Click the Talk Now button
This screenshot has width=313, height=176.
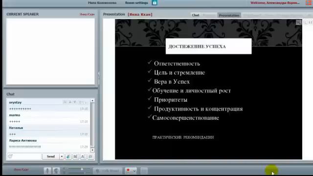(x=108, y=171)
